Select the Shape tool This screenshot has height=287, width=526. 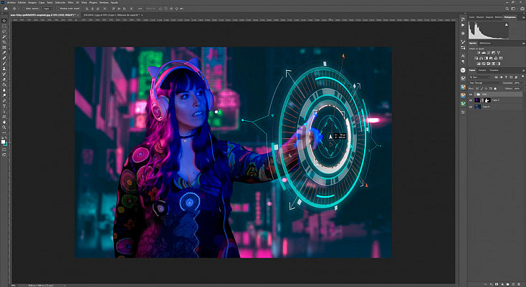(x=4, y=117)
